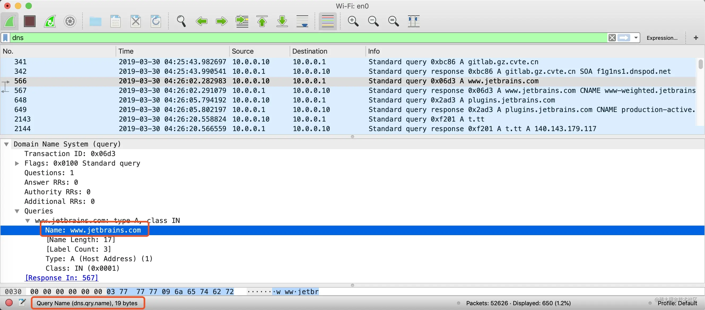
Task: Select packet 342 SOA response row
Action: pyautogui.click(x=348, y=71)
